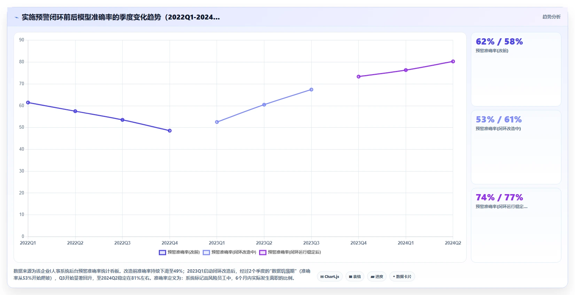575x295 pixels.
Task: Open the 62% / 58% stat card
Action: pos(516,69)
